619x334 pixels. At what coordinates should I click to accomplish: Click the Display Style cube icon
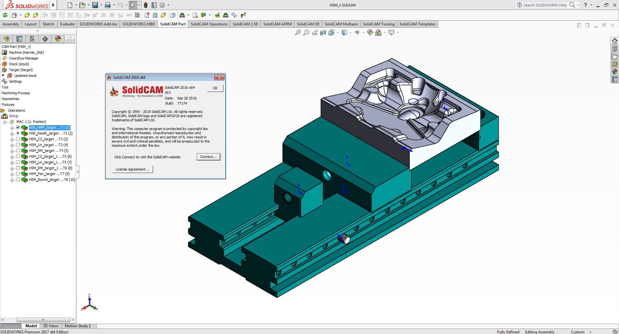coord(344,32)
